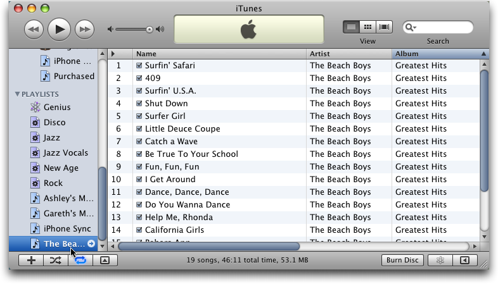This screenshot has height=284, width=498.
Task: Open the search field magnifier dropdown
Action: click(411, 27)
